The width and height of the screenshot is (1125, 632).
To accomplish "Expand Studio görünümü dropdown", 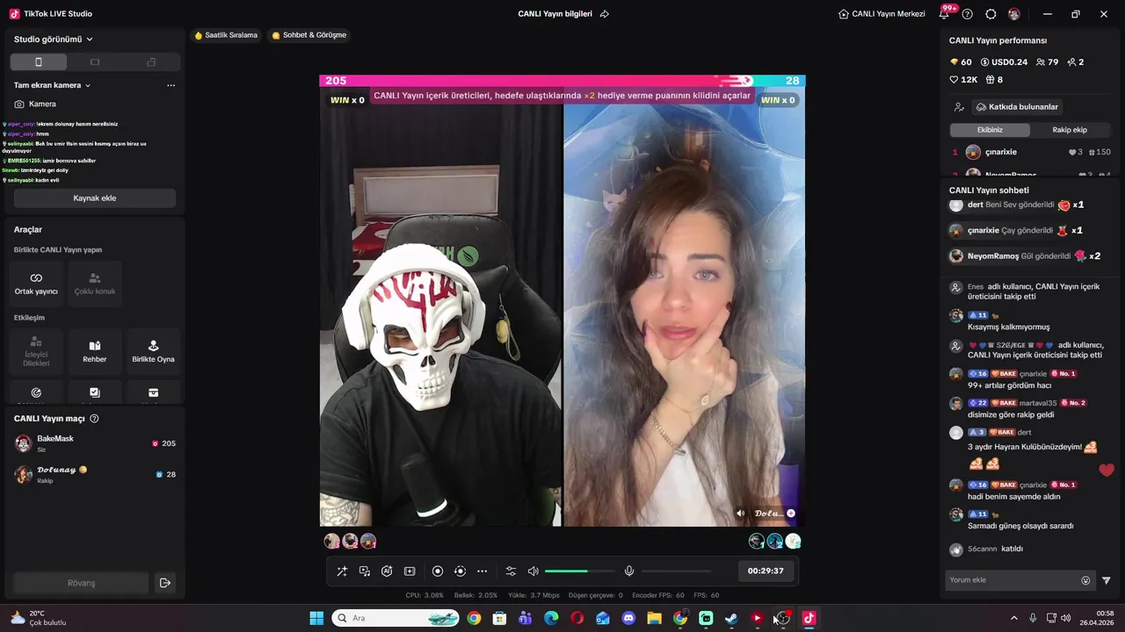I will tap(54, 39).
